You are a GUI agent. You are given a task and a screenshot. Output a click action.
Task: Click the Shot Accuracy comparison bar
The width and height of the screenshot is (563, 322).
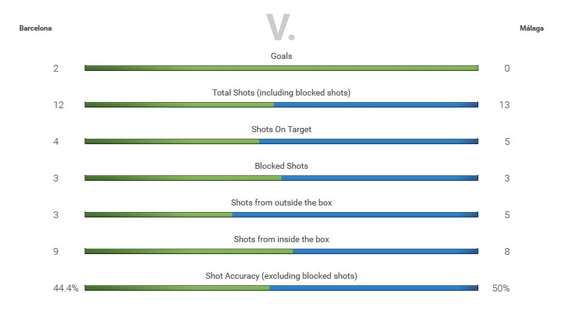coord(281,288)
